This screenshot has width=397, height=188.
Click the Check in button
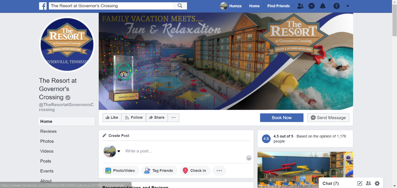pyautogui.click(x=195, y=171)
